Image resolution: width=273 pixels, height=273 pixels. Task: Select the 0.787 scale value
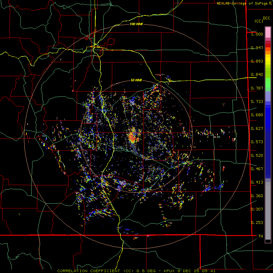(x=257, y=88)
